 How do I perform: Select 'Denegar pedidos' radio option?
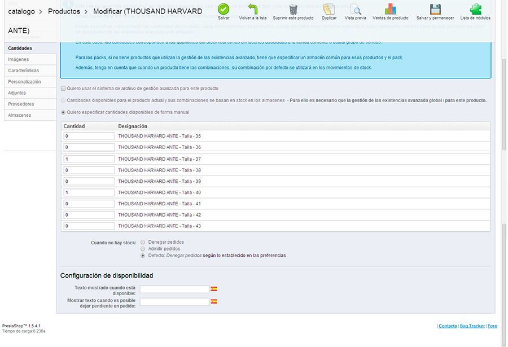[143, 242]
